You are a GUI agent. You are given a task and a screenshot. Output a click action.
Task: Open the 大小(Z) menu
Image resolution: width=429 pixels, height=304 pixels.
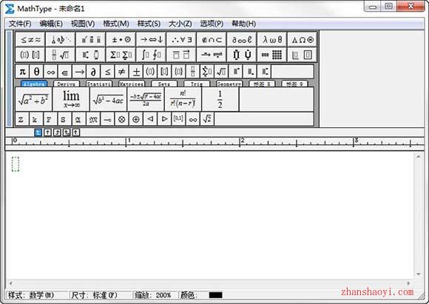pyautogui.click(x=180, y=24)
